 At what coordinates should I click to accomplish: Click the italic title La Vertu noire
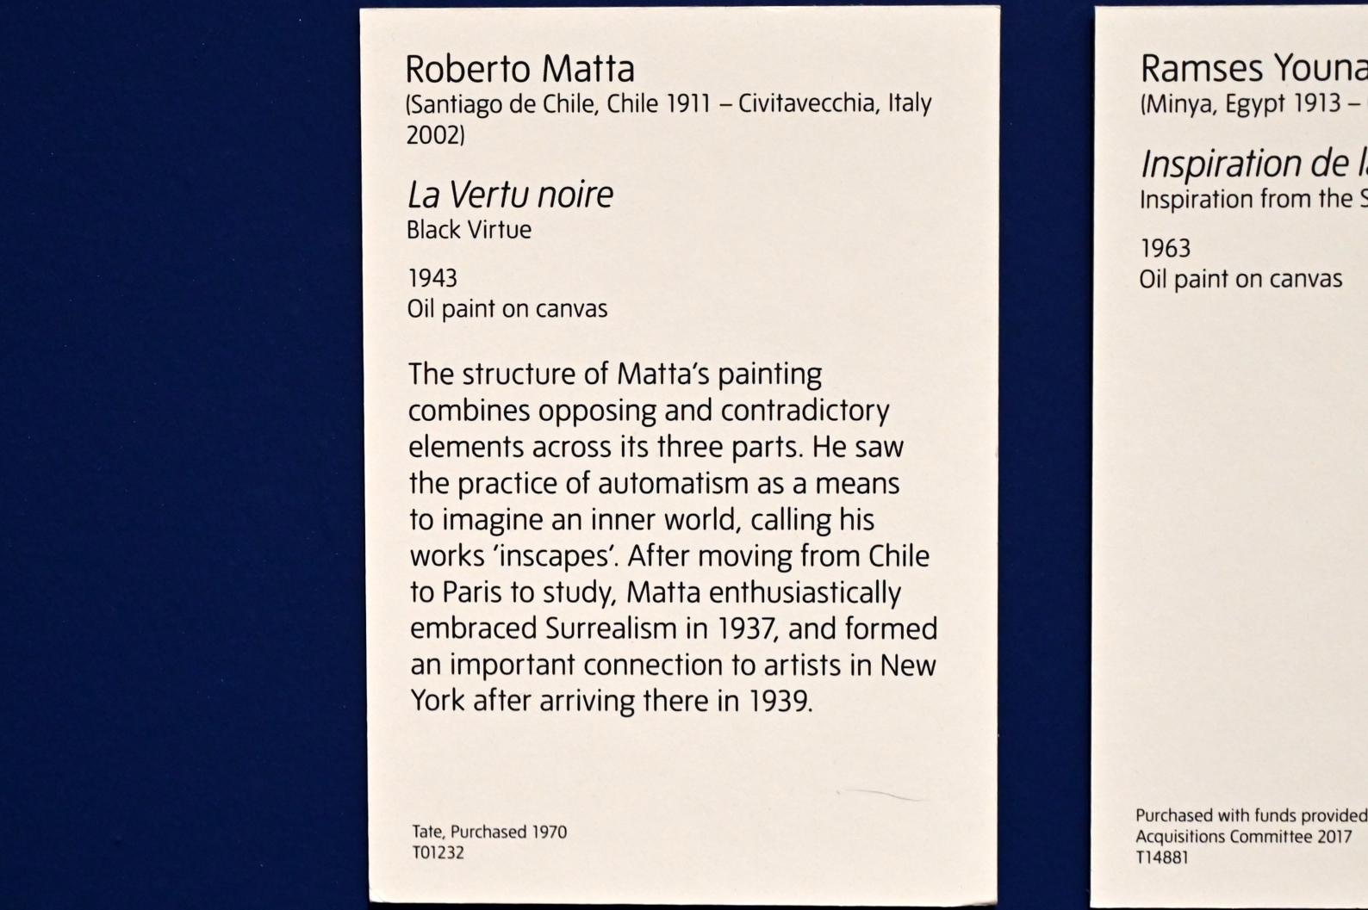(x=510, y=195)
